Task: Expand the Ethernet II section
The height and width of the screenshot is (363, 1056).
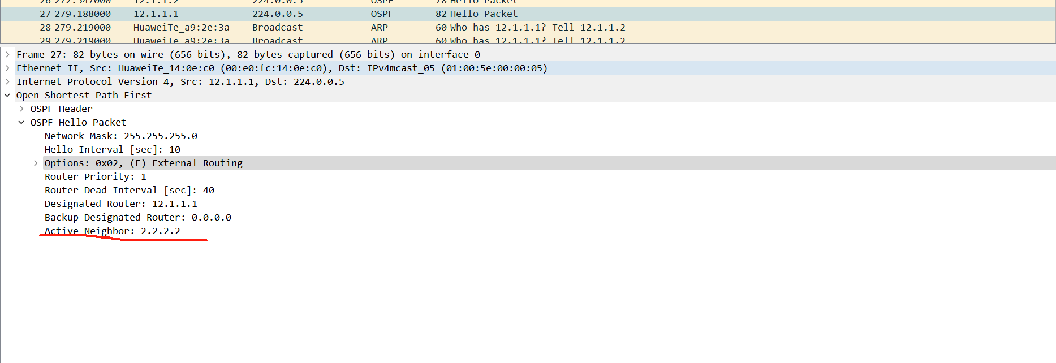Action: [x=7, y=68]
